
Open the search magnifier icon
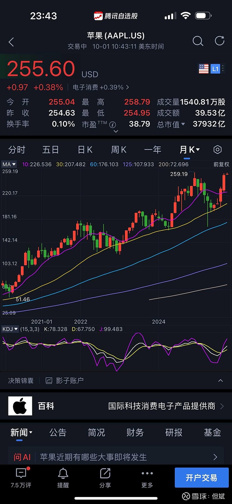(198, 41)
